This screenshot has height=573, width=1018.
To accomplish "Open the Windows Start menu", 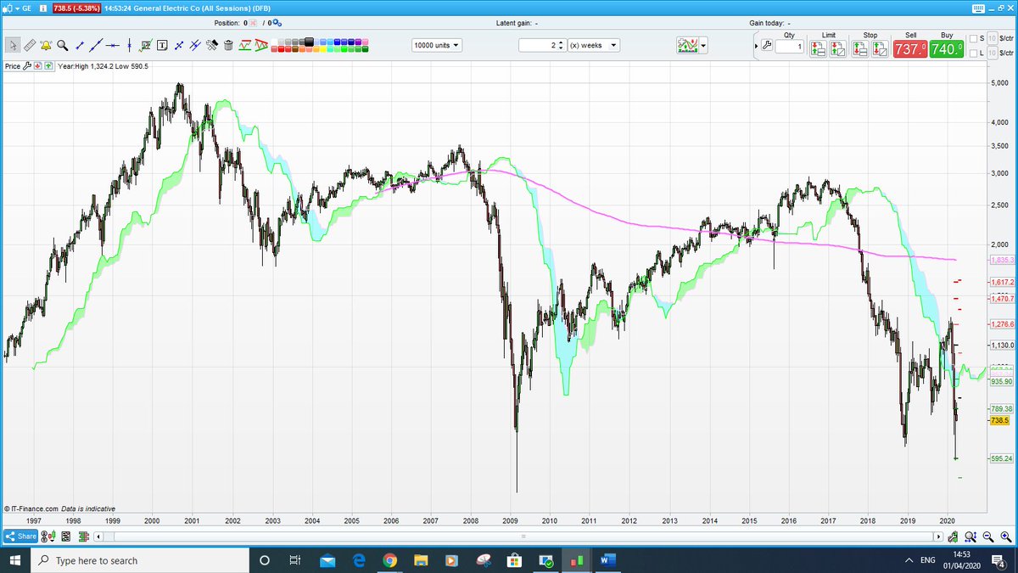I will (15, 560).
